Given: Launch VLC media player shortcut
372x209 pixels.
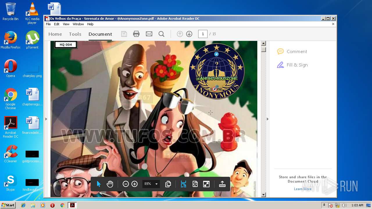Looking at the screenshot, I should click(32, 13).
